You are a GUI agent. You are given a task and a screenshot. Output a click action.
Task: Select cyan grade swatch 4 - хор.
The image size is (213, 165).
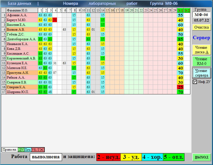point(152,157)
